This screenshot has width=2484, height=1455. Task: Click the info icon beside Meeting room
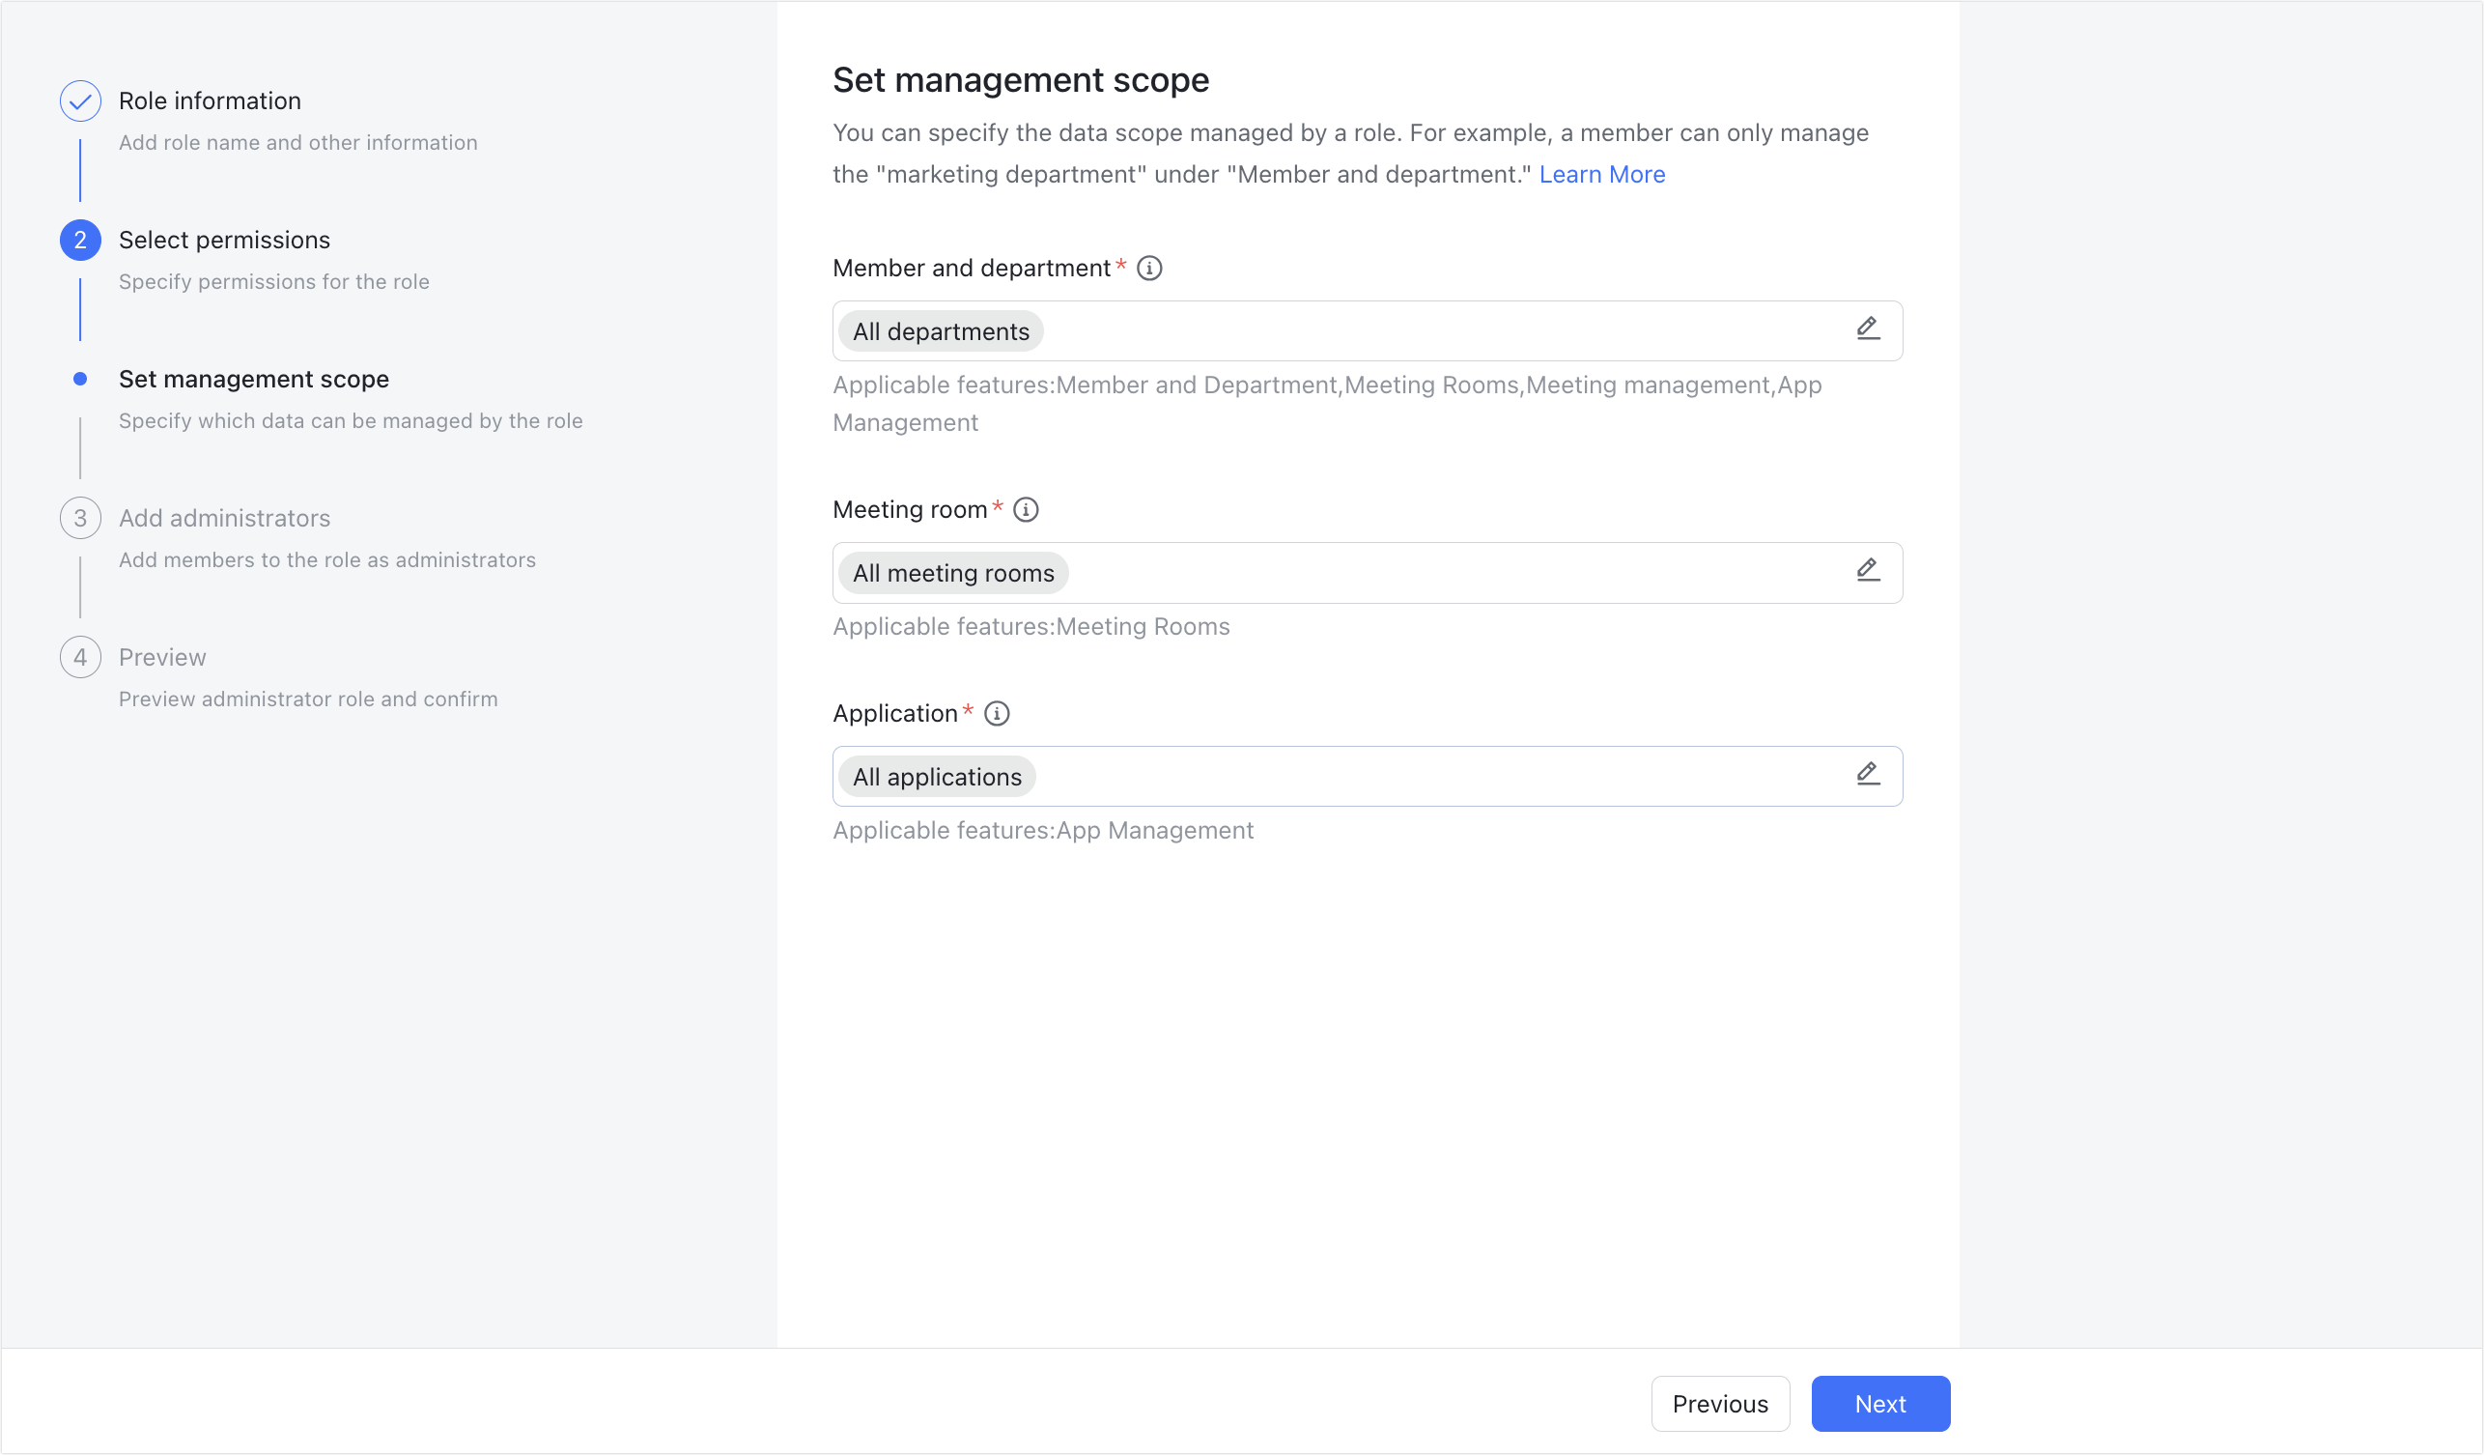[1025, 510]
